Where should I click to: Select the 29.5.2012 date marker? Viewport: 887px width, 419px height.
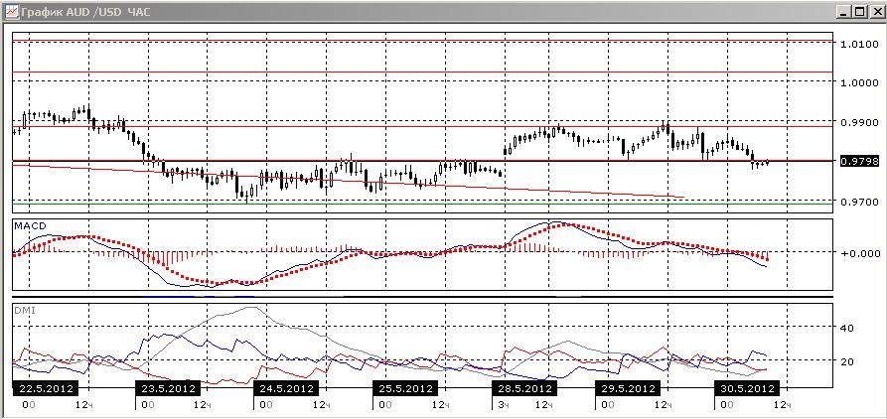pyautogui.click(x=628, y=389)
